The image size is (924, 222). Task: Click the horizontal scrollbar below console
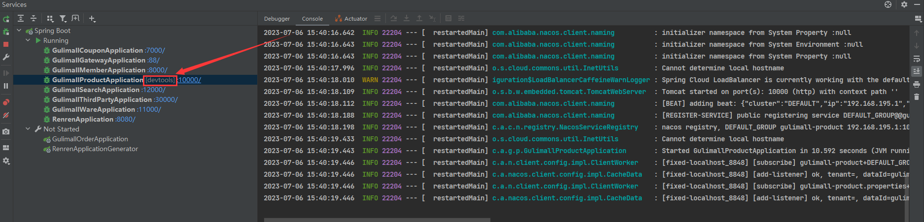click(x=377, y=220)
